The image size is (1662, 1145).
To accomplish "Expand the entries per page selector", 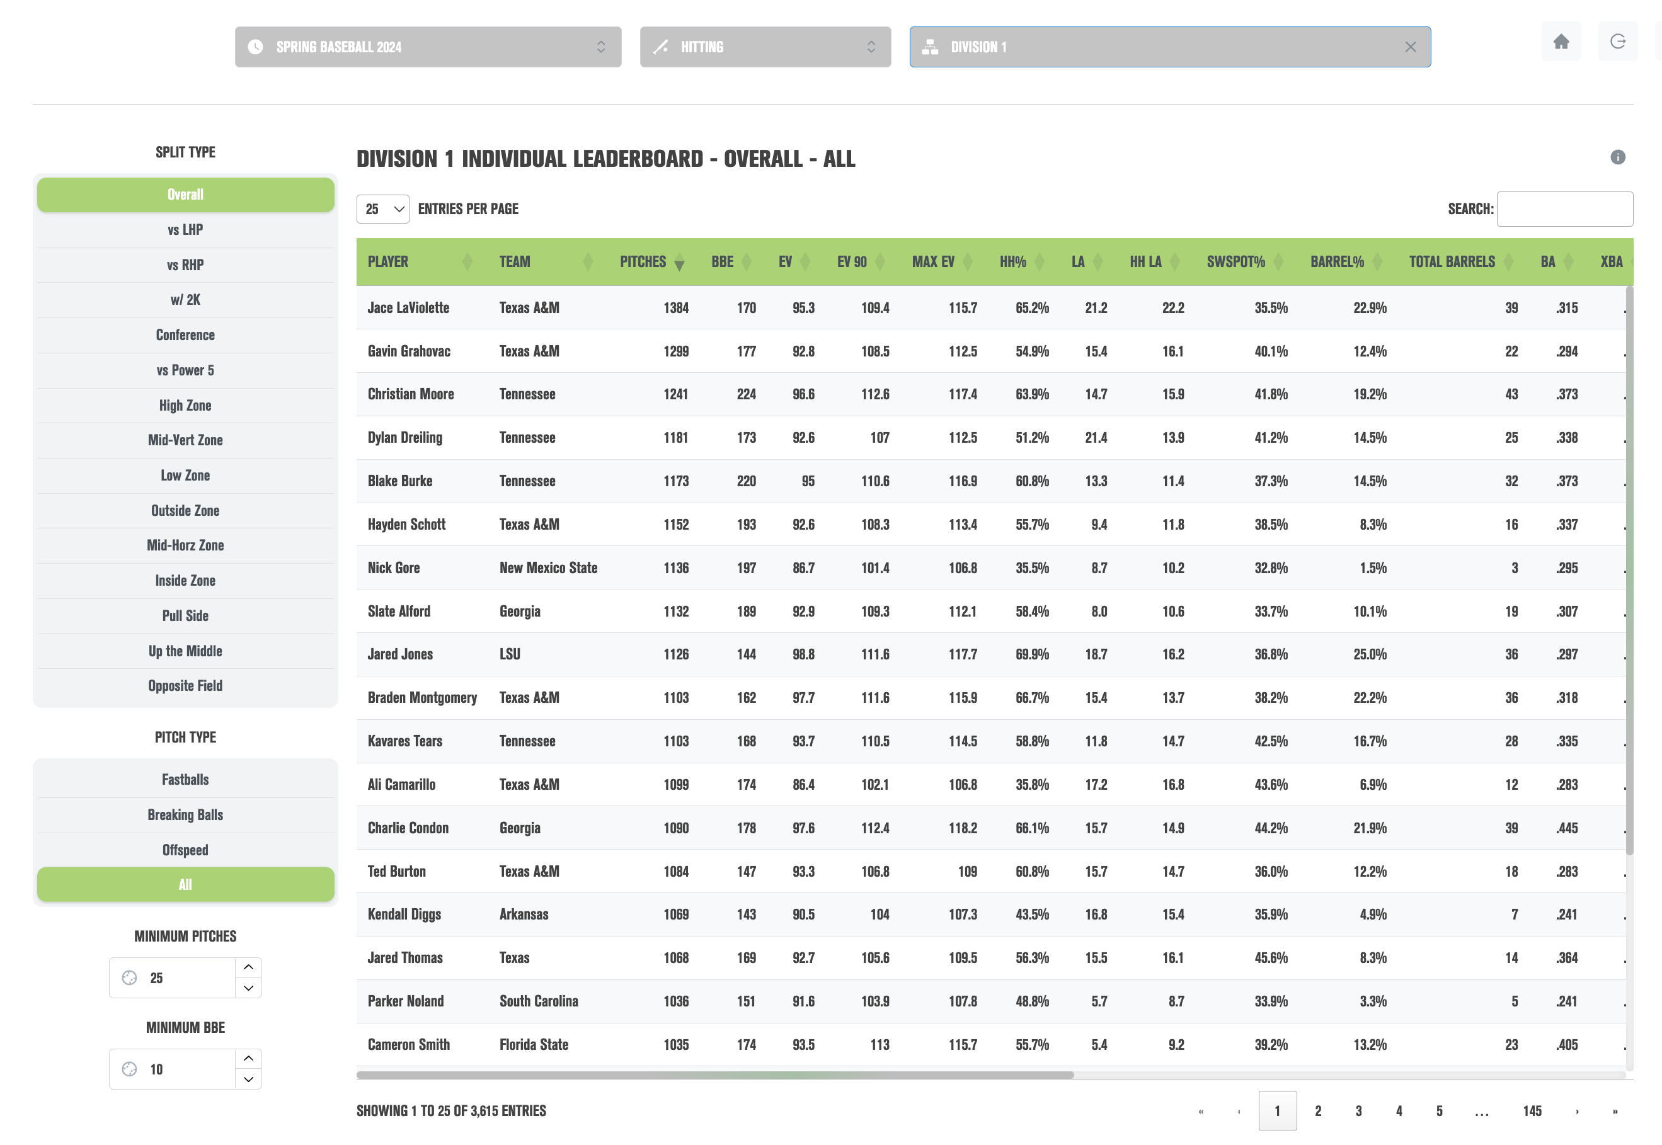I will (x=382, y=210).
